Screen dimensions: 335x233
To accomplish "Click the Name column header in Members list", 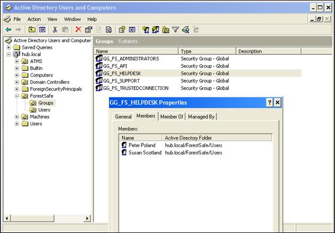I will coord(141,138).
